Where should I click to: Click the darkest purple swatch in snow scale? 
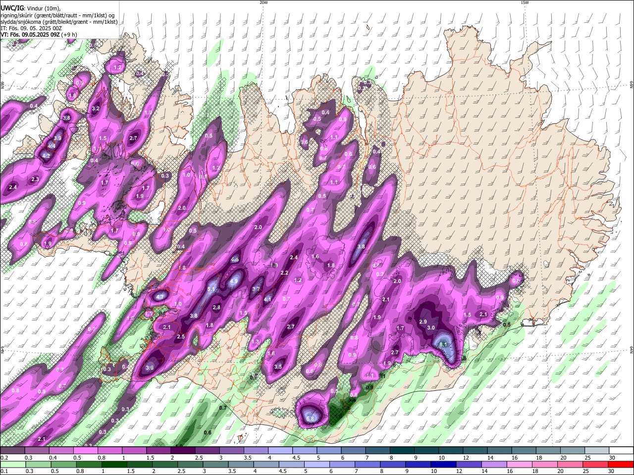point(183,451)
